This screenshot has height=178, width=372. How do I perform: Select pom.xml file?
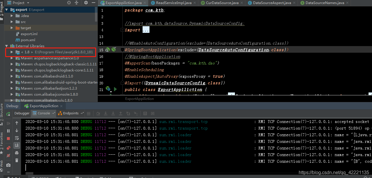(x=28, y=40)
